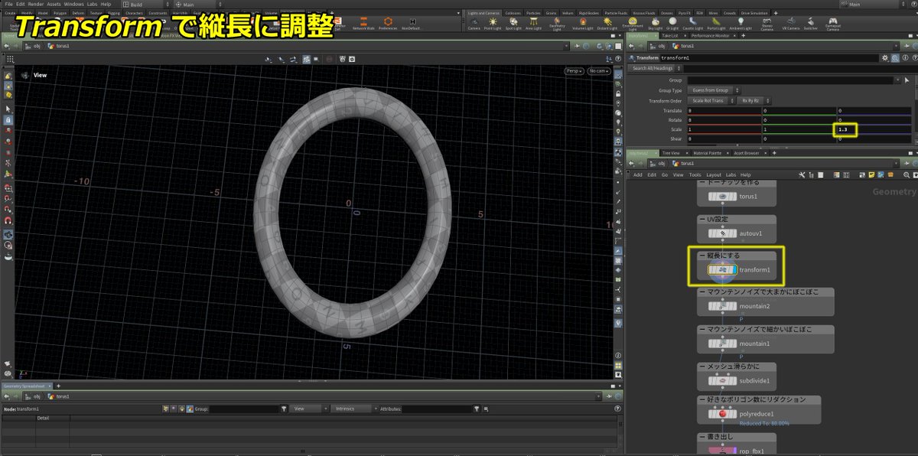Open the Persp viewport dropdown
Viewport: 918px width, 456px height.
click(x=574, y=71)
